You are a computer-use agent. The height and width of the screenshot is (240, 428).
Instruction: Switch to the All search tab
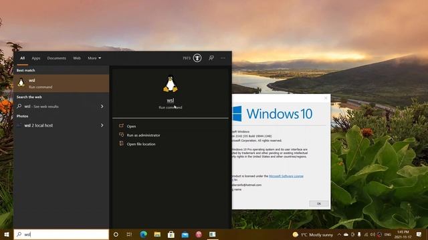(x=22, y=58)
